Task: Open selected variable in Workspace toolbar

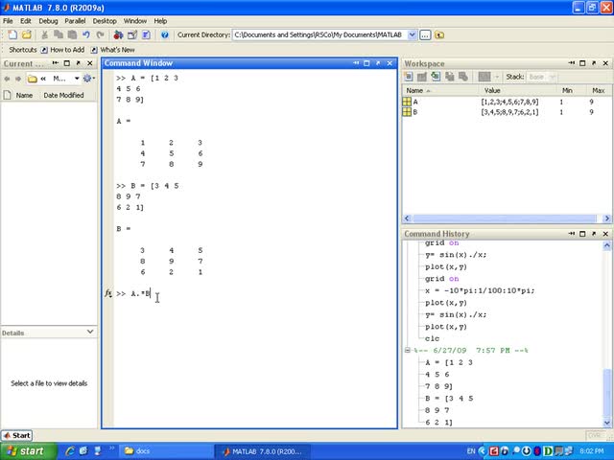Action: pos(422,77)
